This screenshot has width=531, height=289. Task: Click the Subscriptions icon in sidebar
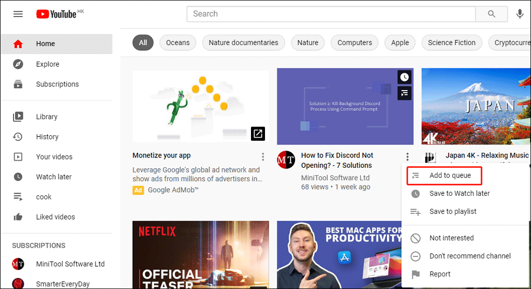coord(18,84)
